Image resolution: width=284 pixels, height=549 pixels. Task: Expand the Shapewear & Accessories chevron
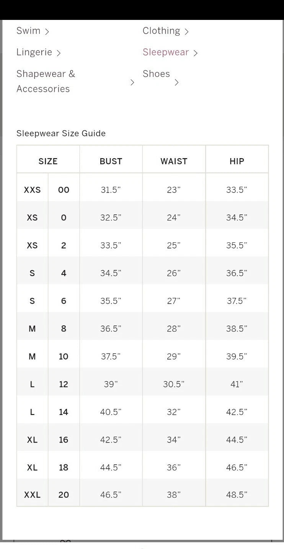[x=132, y=82]
